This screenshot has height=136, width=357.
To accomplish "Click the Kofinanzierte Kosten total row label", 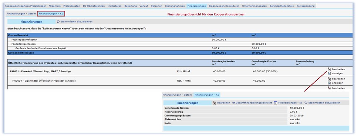I will pyautogui.click(x=21, y=53).
